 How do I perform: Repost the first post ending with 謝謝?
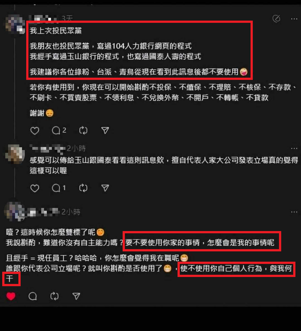point(83,131)
